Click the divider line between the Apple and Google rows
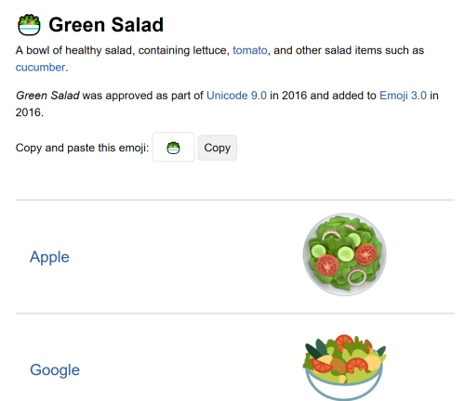 click(x=235, y=314)
